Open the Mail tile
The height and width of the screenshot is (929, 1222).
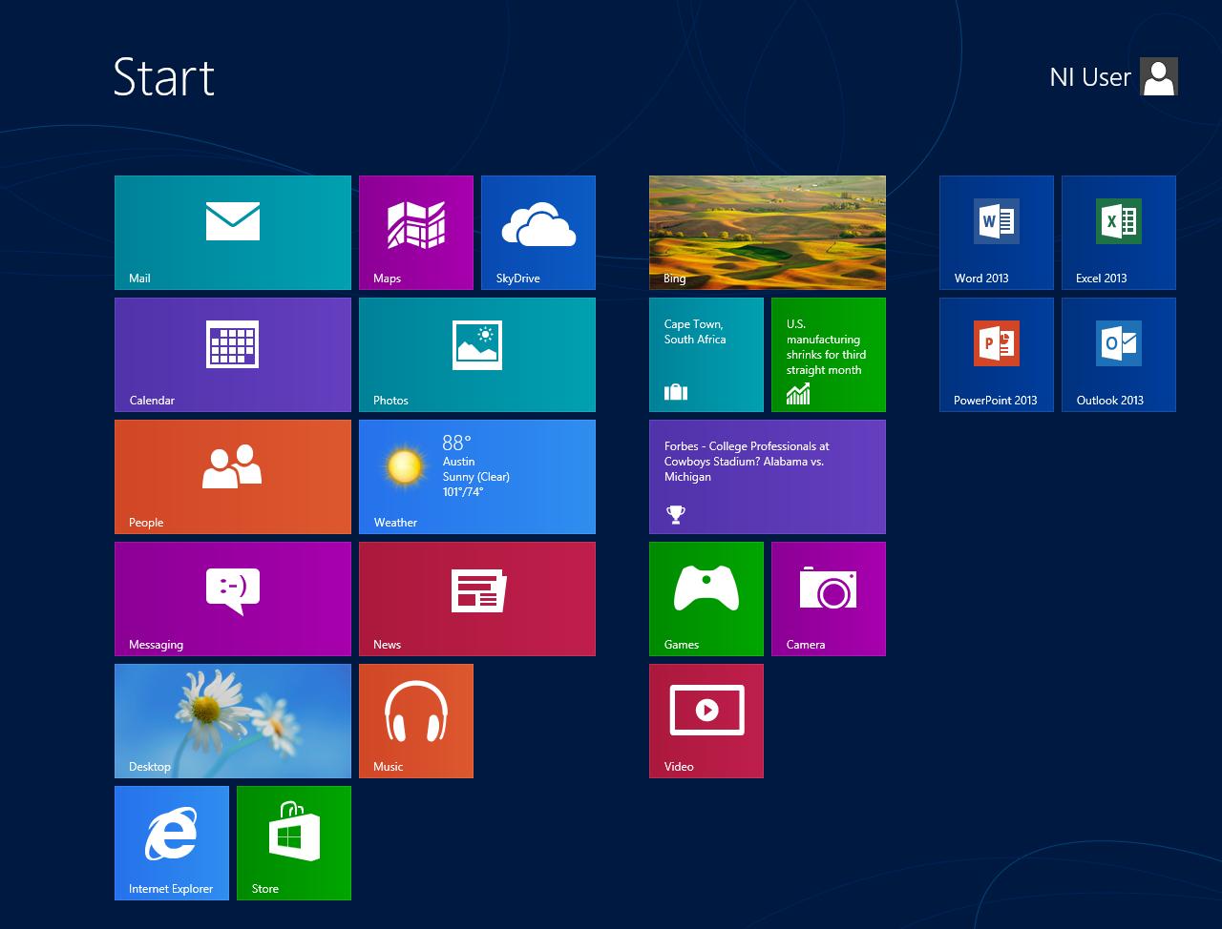pos(233,233)
